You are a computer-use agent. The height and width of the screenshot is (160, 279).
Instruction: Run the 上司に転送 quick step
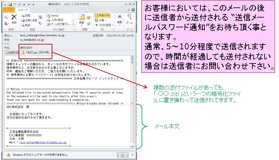[55, 20]
